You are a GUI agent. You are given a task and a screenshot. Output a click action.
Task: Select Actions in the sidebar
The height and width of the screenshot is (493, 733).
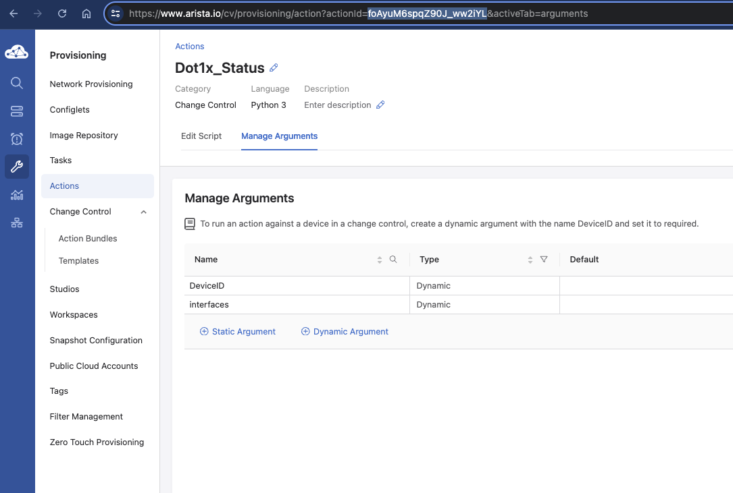(x=97, y=186)
